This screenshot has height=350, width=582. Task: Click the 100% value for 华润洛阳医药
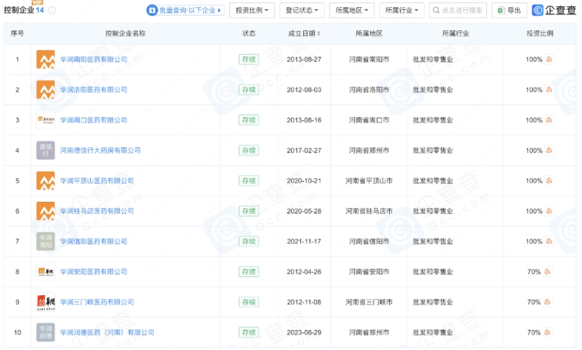(534, 90)
